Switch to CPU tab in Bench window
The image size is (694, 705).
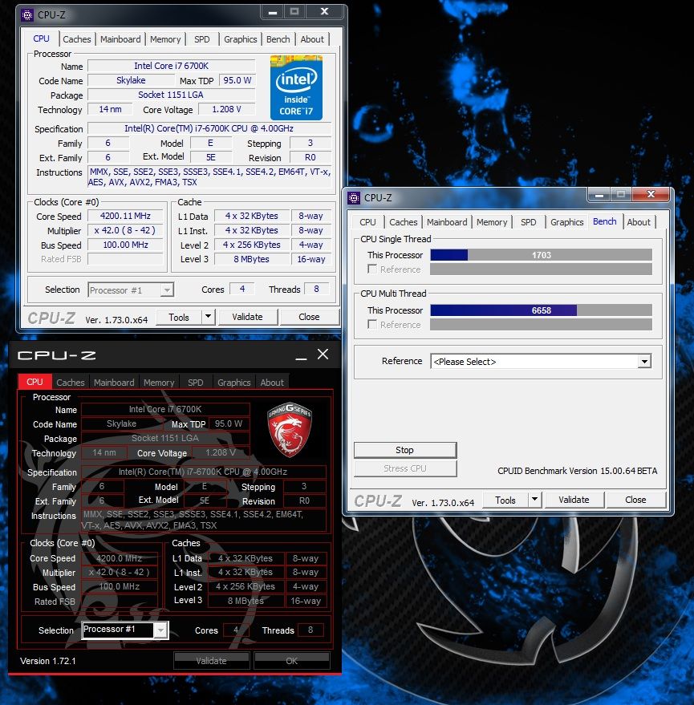coord(367,222)
